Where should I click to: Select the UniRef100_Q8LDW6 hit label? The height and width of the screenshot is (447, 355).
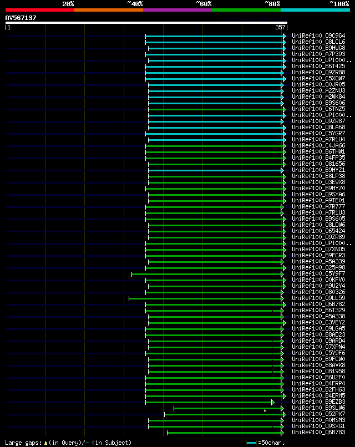point(318,225)
